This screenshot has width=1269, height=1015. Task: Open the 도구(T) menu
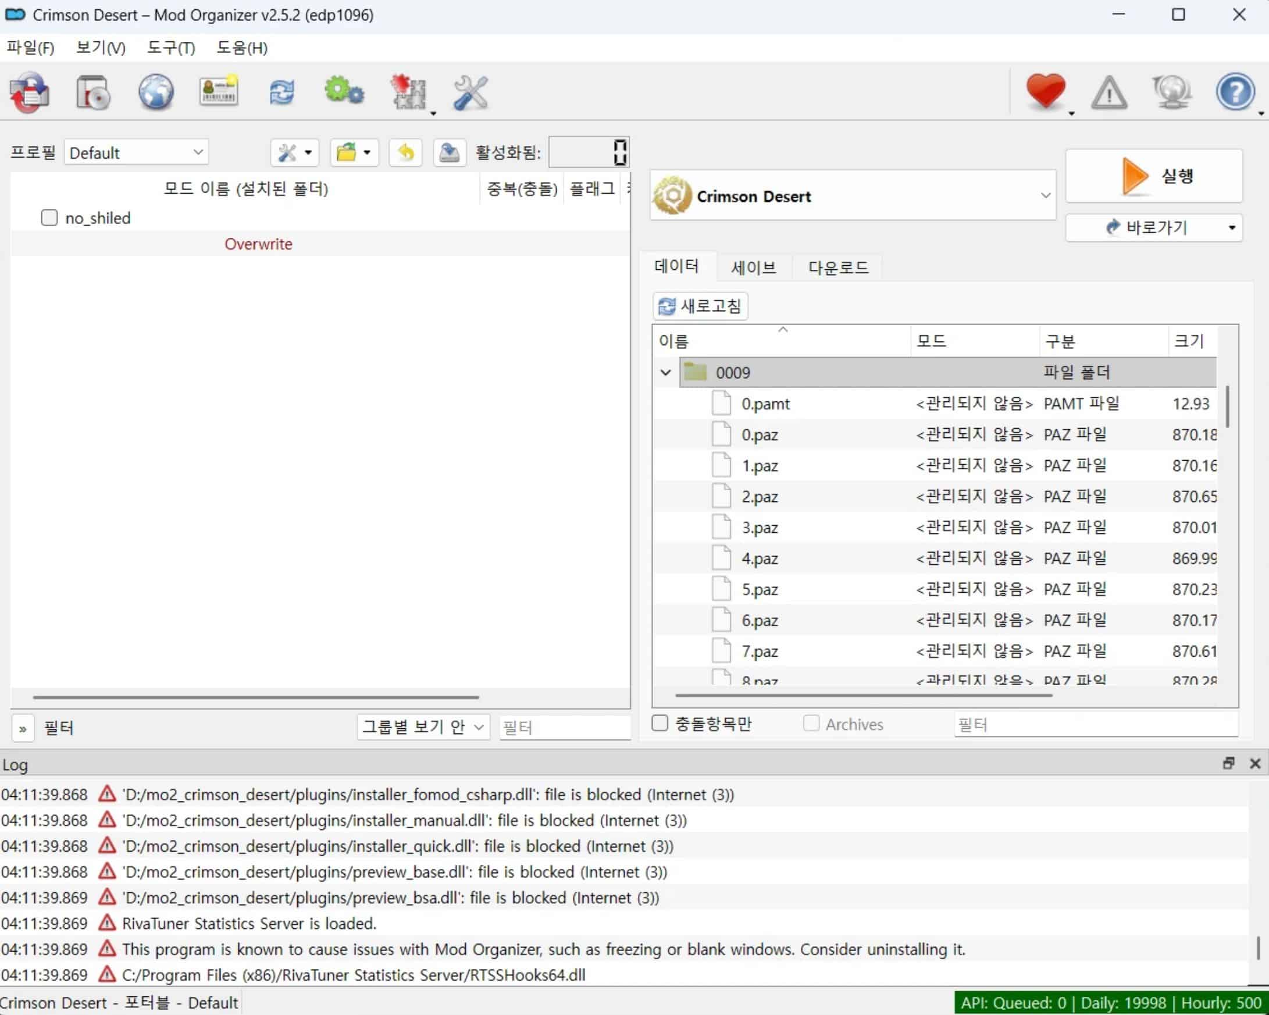tap(170, 48)
